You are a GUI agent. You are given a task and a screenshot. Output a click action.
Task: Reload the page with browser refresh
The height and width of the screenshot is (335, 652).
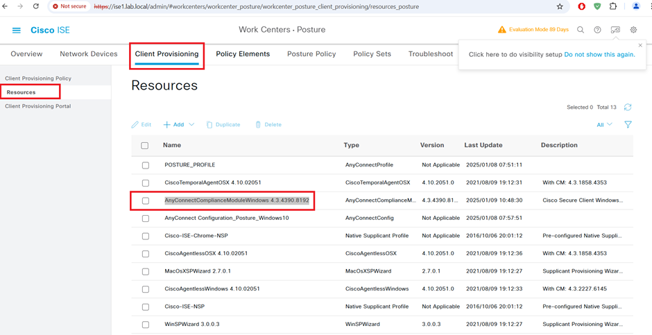(36, 6)
